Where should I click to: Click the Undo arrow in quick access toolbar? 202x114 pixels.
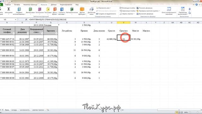pyautogui.click(x=3, y=1)
